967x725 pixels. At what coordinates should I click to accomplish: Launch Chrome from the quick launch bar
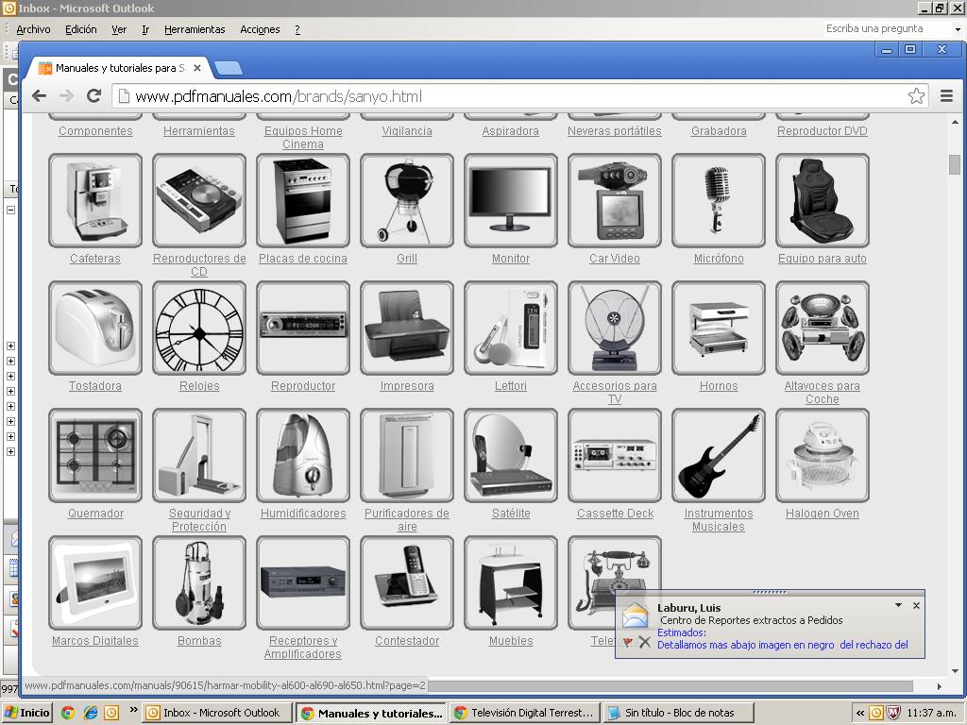[x=68, y=713]
